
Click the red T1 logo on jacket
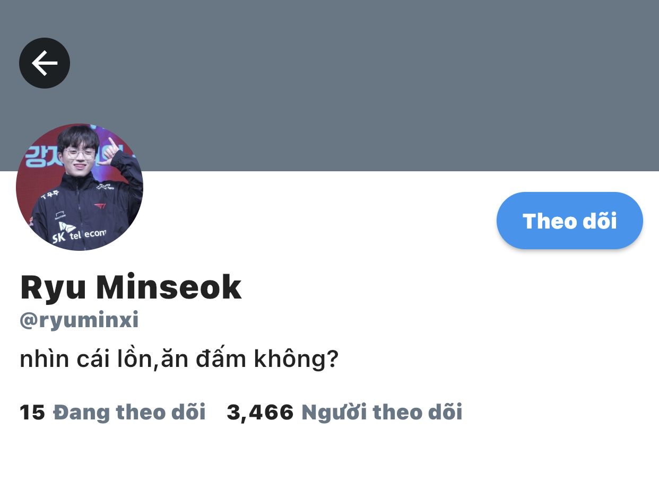100,206
